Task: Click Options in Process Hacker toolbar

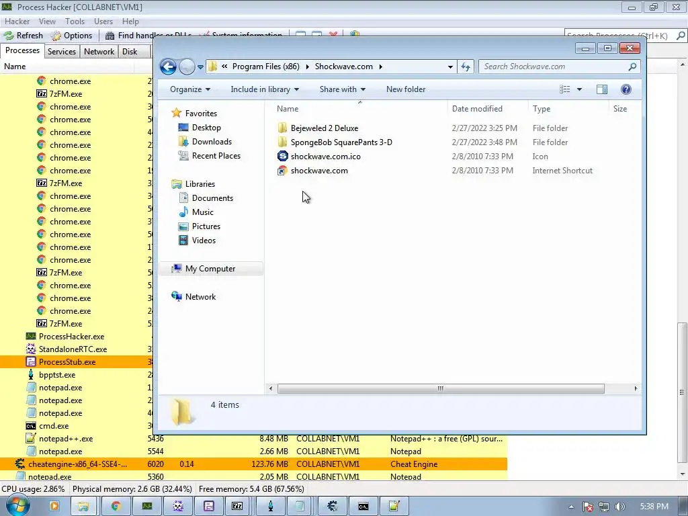Action: point(71,36)
